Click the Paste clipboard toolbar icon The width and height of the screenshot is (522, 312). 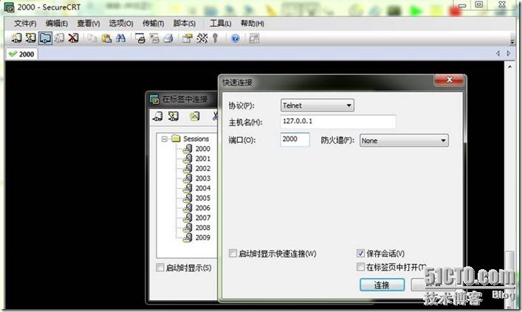coord(106,38)
